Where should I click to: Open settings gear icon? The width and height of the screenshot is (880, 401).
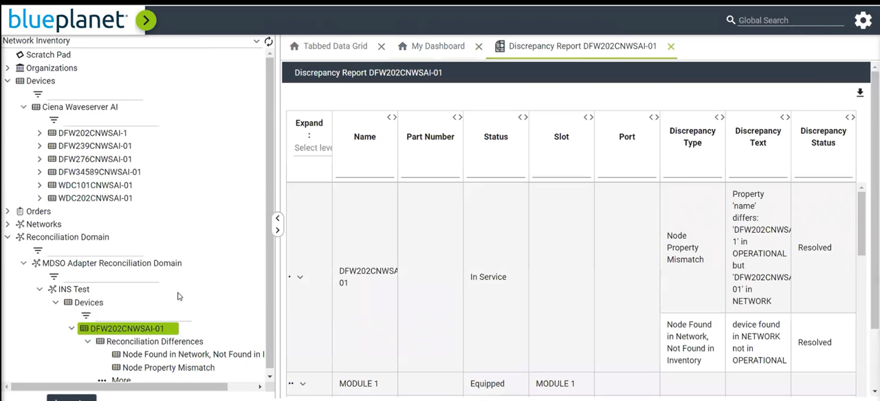pyautogui.click(x=863, y=21)
